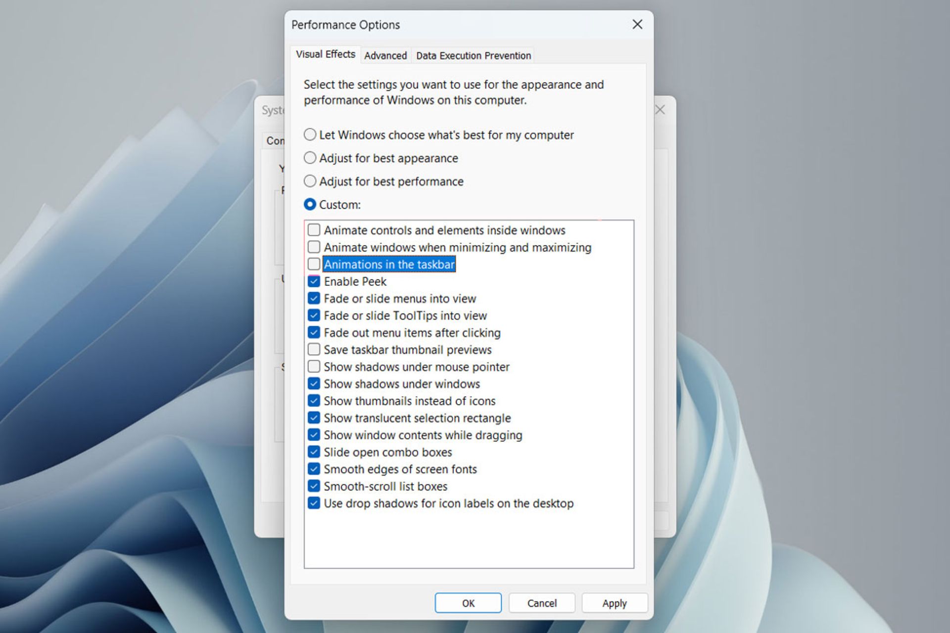Select Adjust for best appearance
950x633 pixels.
(x=310, y=158)
